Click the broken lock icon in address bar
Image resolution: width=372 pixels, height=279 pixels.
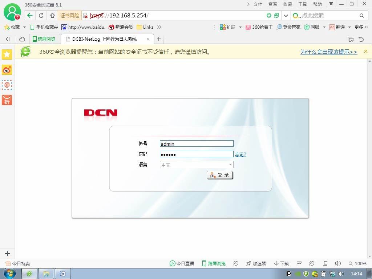85,16
